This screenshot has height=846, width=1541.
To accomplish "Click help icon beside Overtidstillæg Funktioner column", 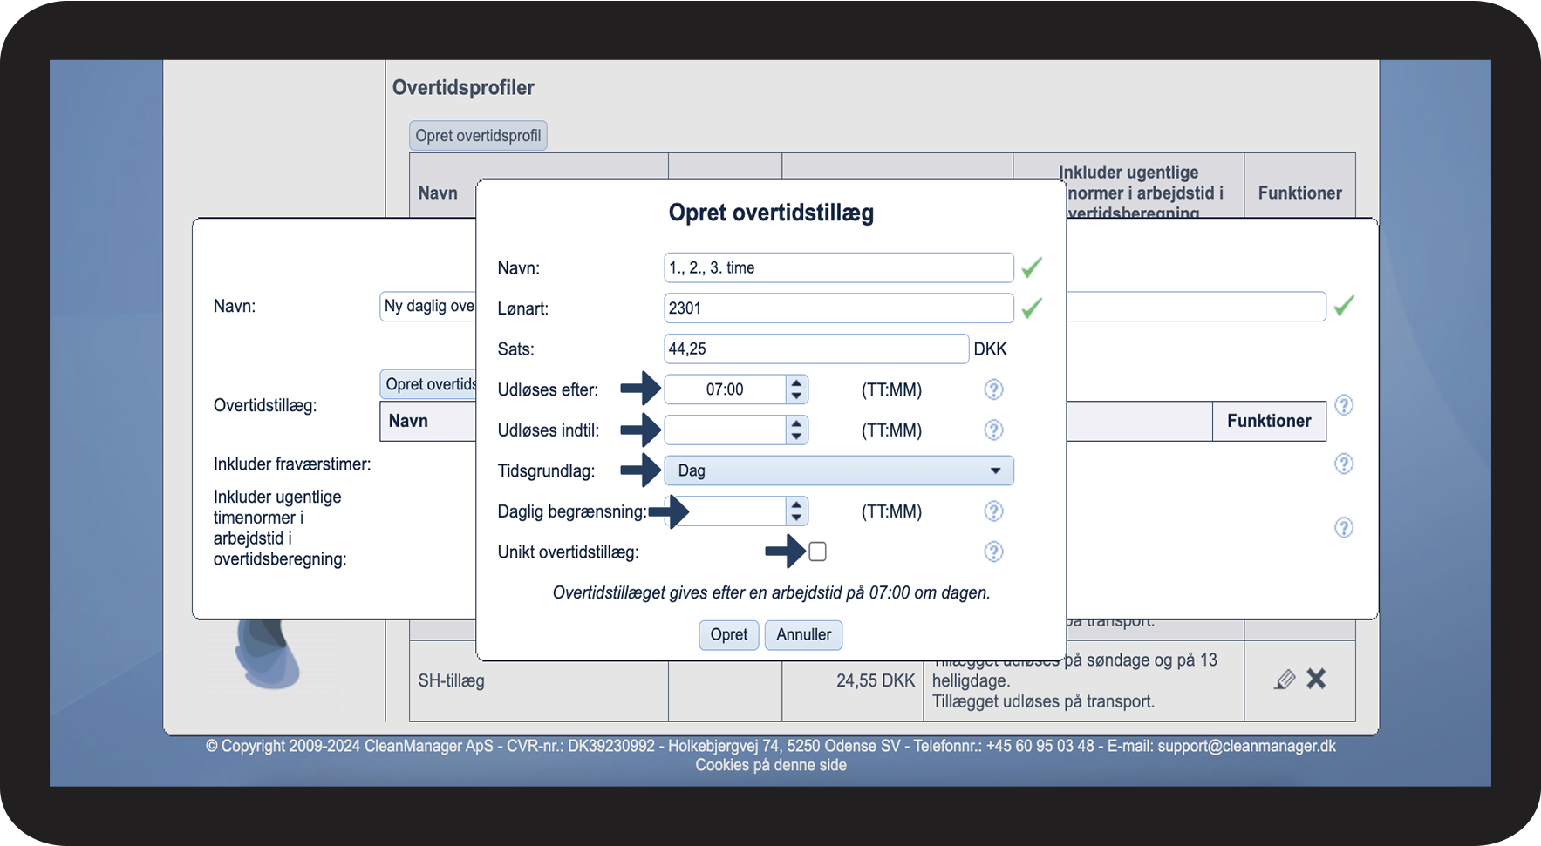I will pos(1344,405).
